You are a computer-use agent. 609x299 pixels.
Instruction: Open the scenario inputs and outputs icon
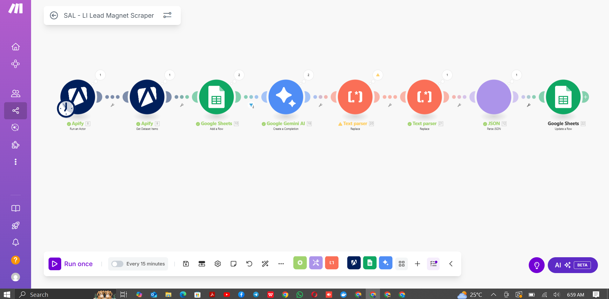coord(202,264)
